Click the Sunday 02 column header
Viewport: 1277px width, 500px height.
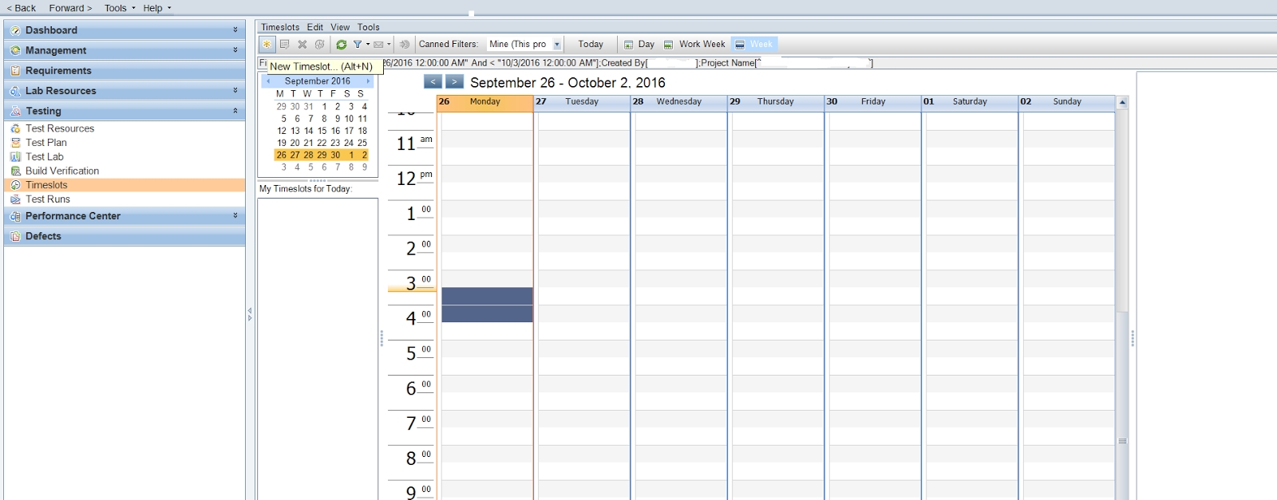click(1067, 102)
